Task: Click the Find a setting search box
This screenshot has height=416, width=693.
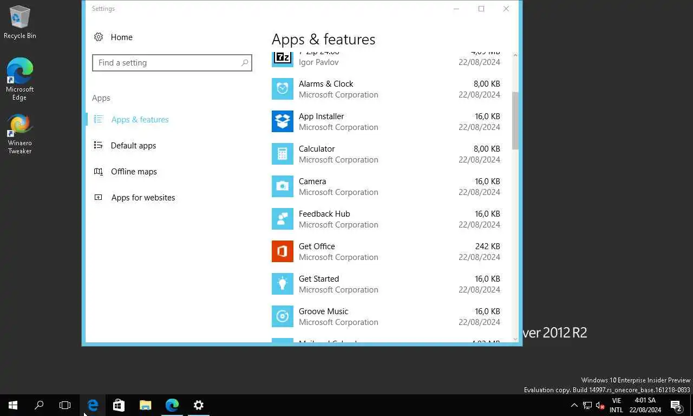Action: pos(172,63)
